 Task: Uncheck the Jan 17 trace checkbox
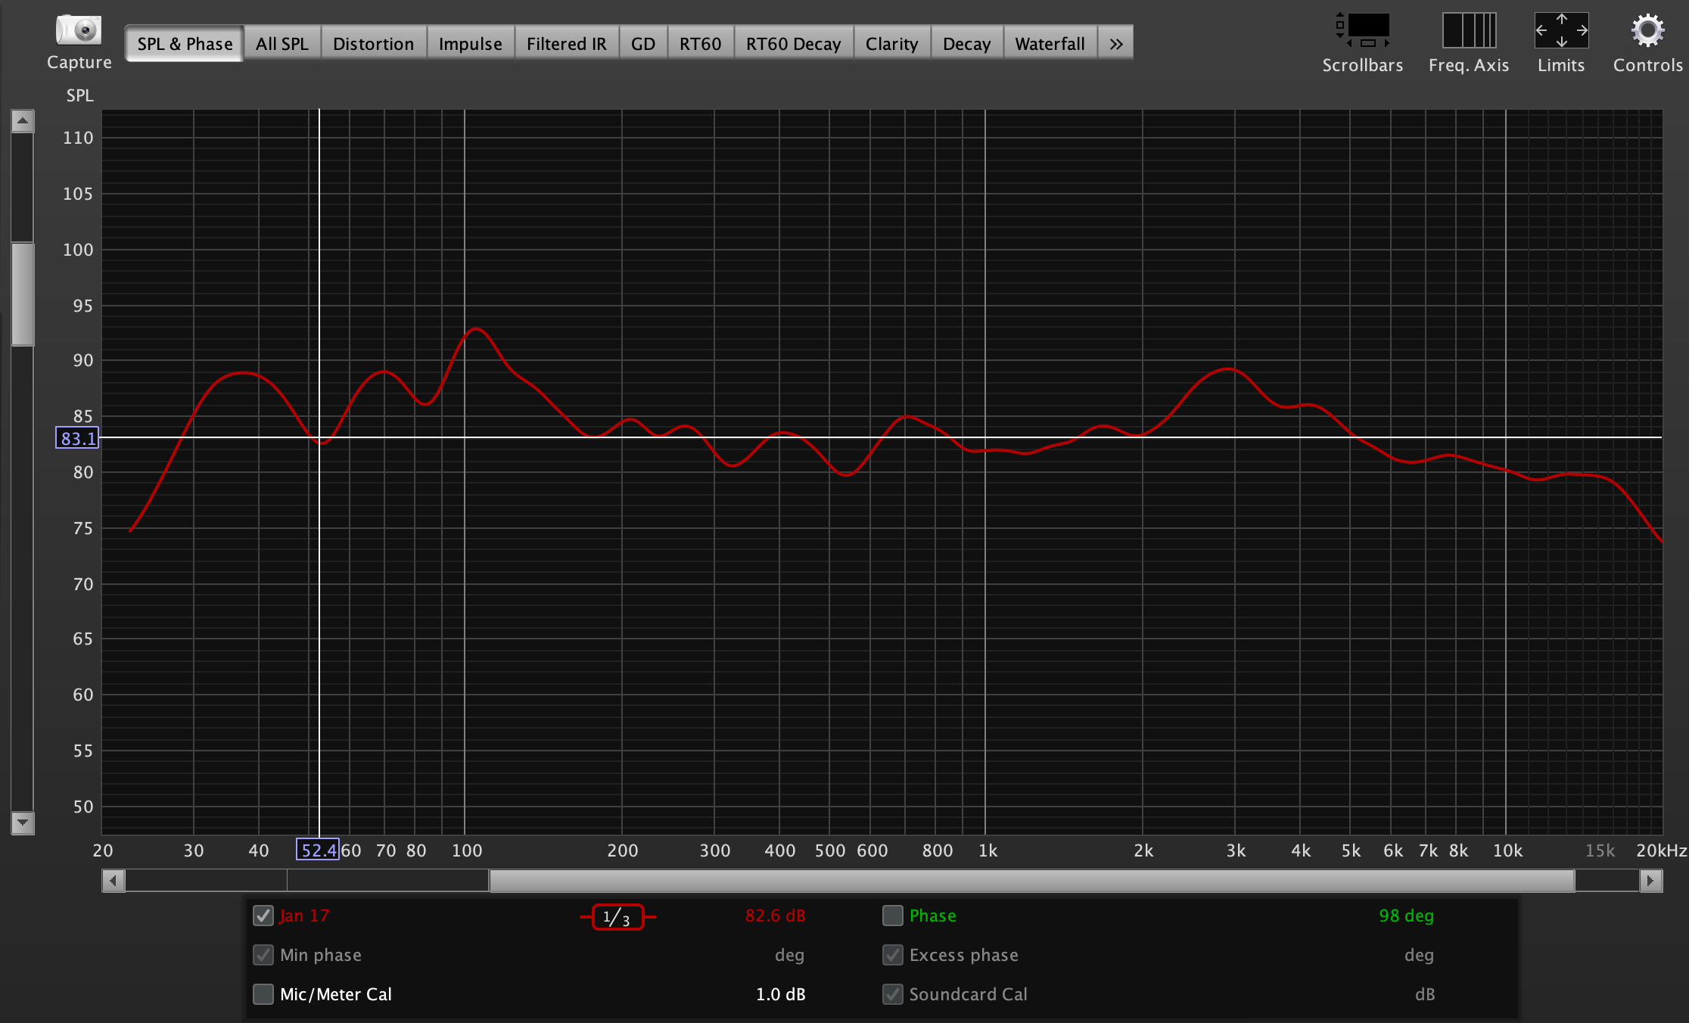click(263, 916)
